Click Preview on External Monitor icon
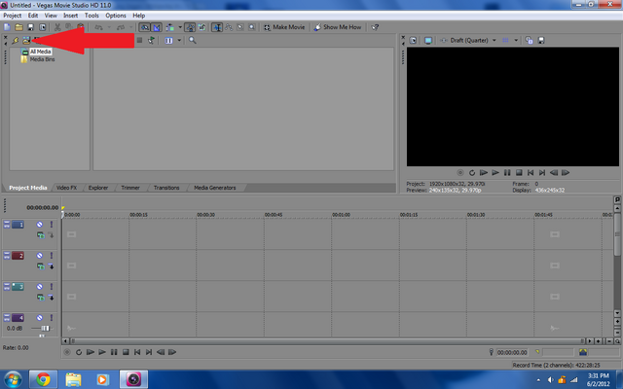Image resolution: width=623 pixels, height=389 pixels. (x=428, y=41)
